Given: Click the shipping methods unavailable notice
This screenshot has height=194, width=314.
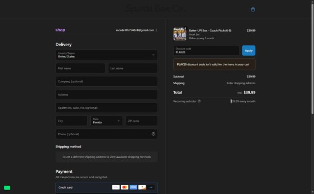Looking at the screenshot, I should (106, 157).
